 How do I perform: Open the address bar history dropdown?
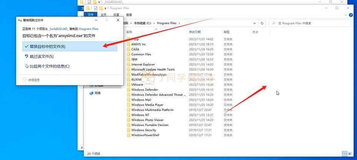click(254, 23)
